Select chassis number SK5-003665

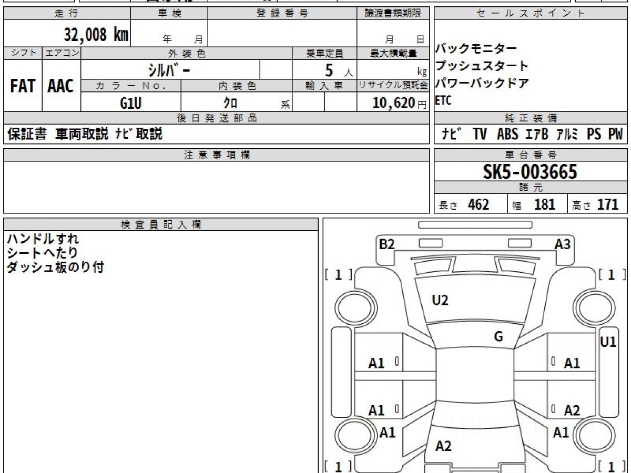pyautogui.click(x=530, y=172)
